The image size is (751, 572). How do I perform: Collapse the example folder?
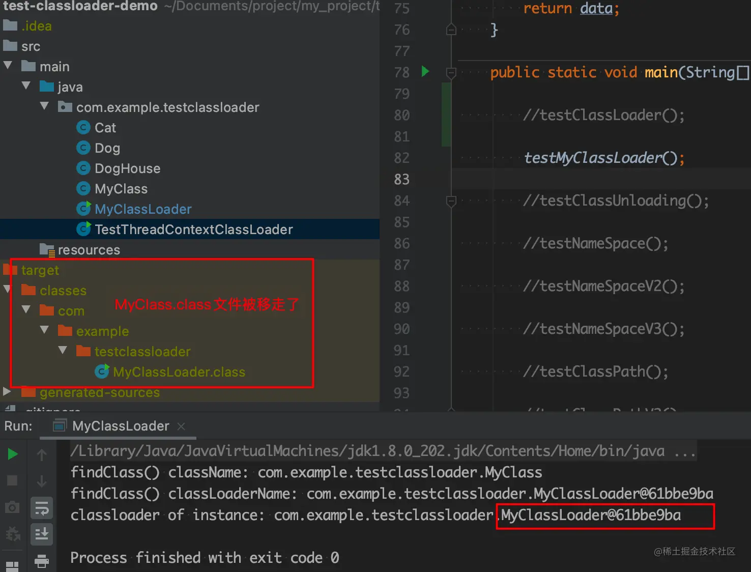point(45,330)
